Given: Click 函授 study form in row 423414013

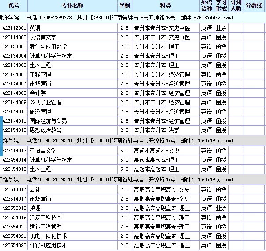Looking at the screenshot, I should pos(221,151).
